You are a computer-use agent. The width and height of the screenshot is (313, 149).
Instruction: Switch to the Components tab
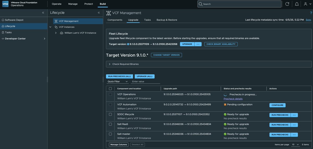115,20
